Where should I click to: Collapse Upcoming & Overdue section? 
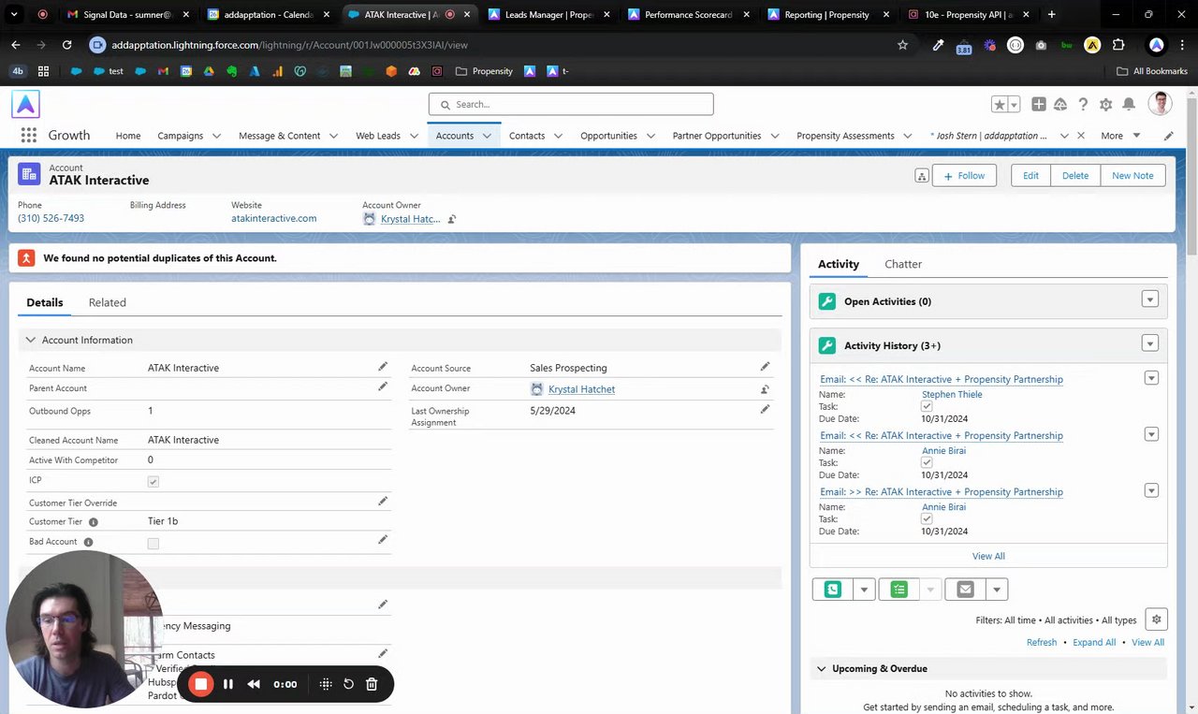822,668
